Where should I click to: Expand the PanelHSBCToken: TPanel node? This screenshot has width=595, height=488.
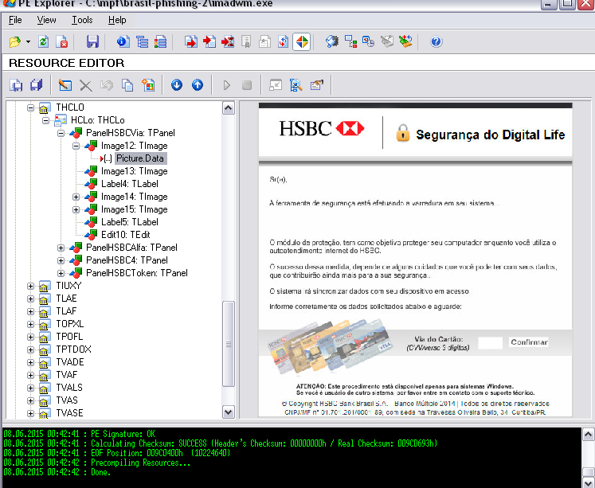coord(61,273)
